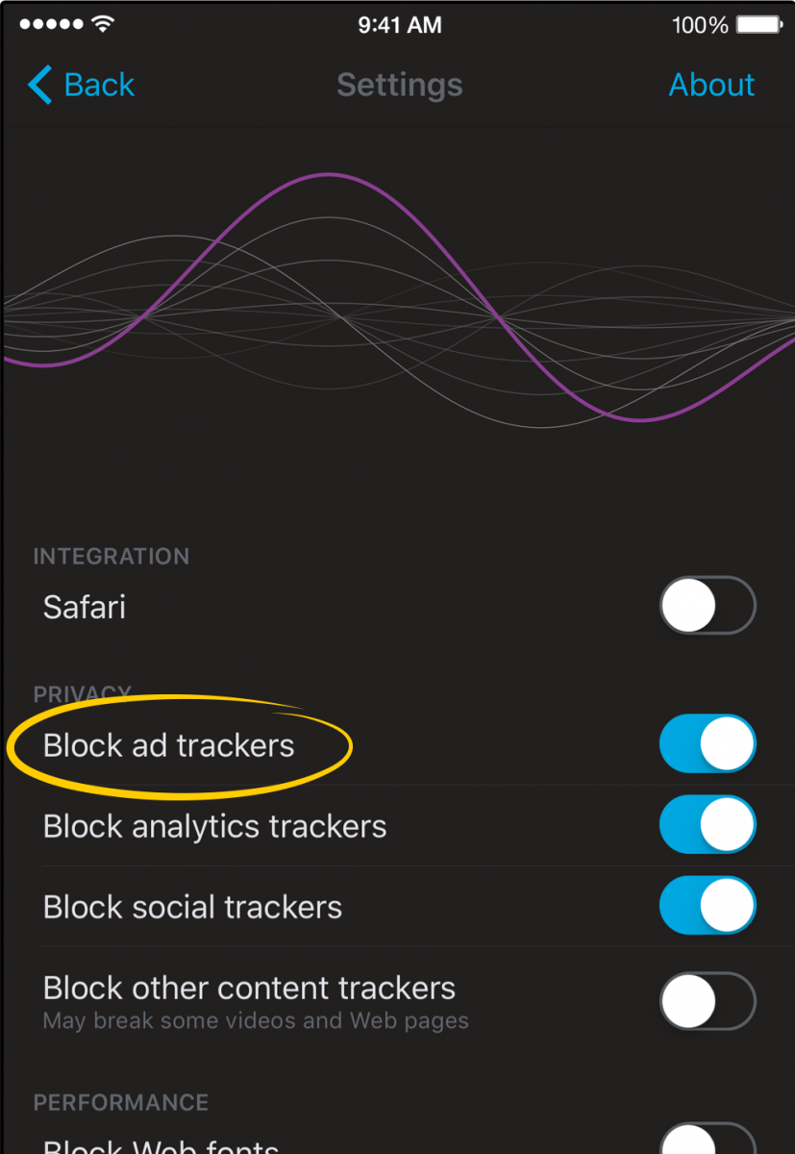Enable Block other content trackers
The width and height of the screenshot is (795, 1154).
point(708,1000)
